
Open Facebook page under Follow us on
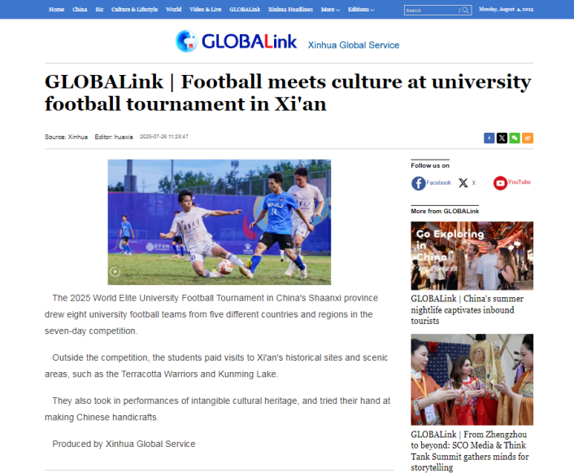(431, 183)
